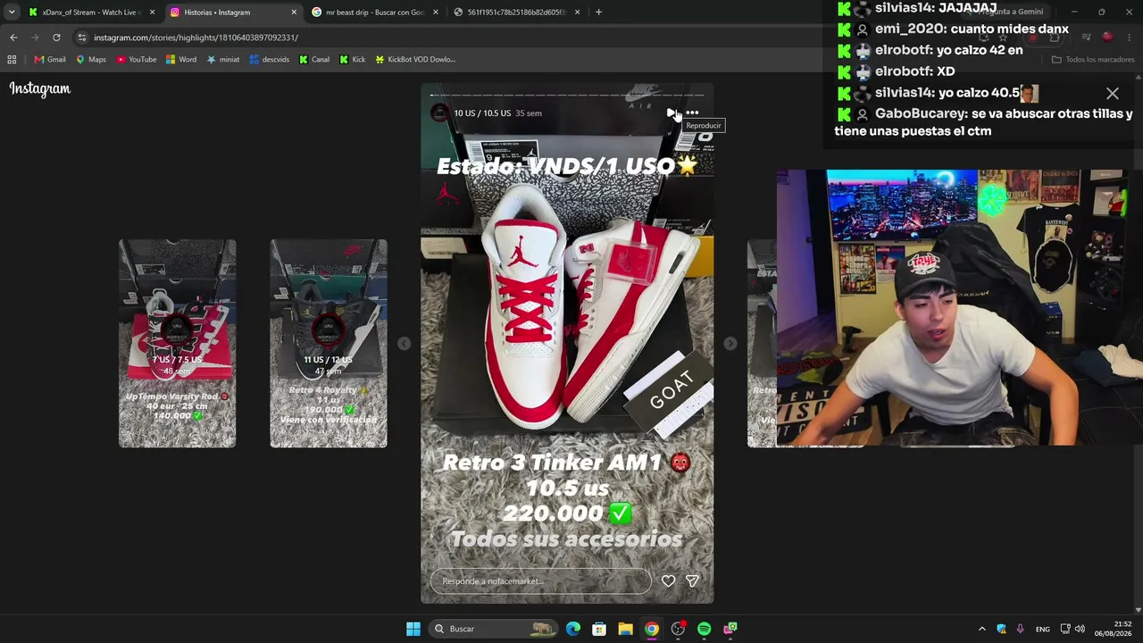The height and width of the screenshot is (643, 1143).
Task: Click the microphone tray icon
Action: [1020, 629]
